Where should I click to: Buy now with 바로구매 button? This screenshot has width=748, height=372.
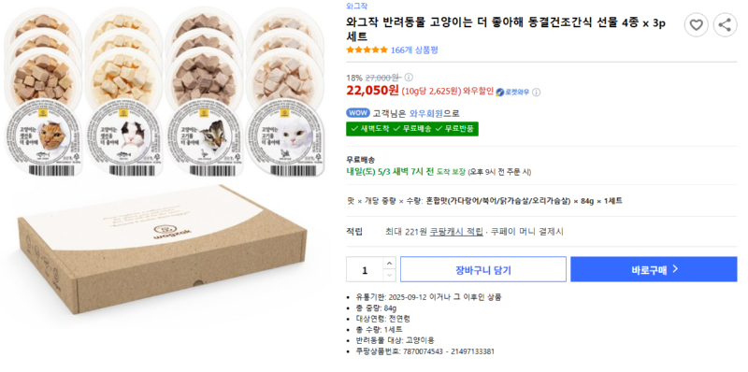point(654,269)
